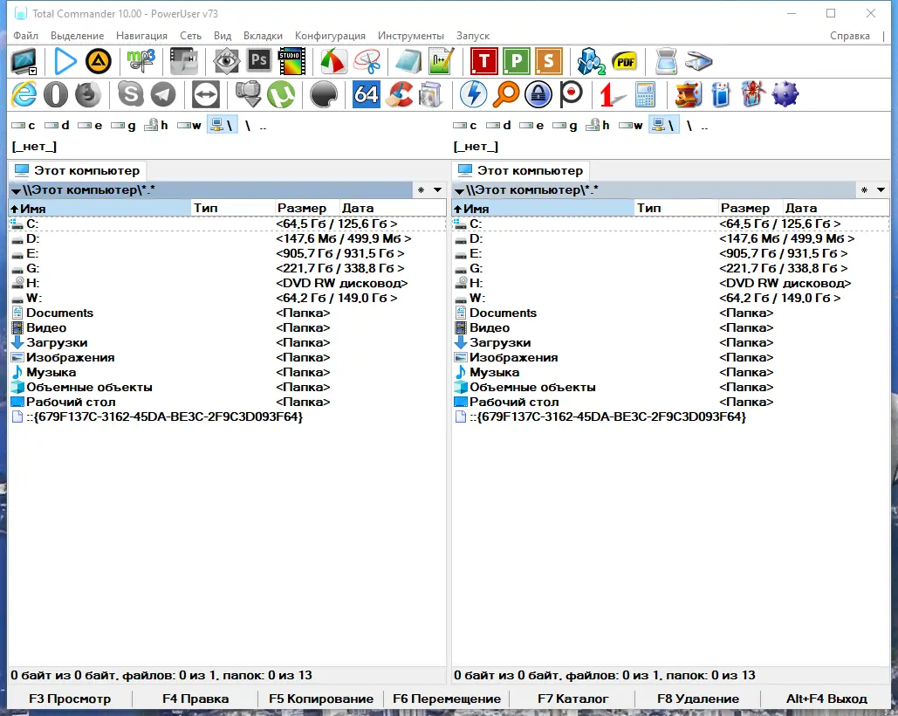Open the calculator icon
This screenshot has height=716, width=898.
coord(645,94)
